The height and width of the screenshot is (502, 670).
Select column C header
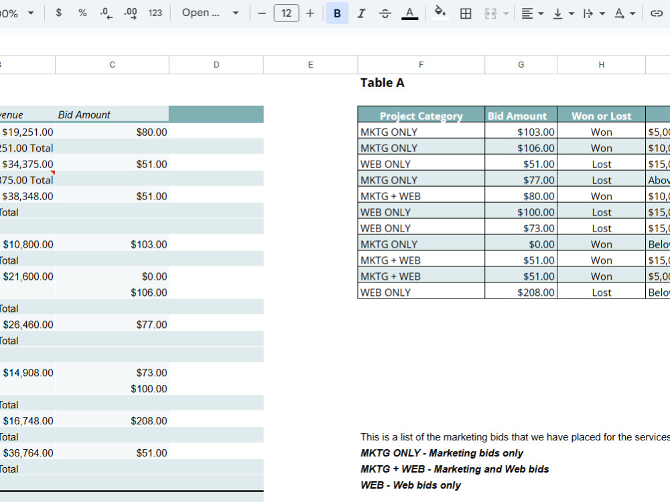tap(112, 64)
